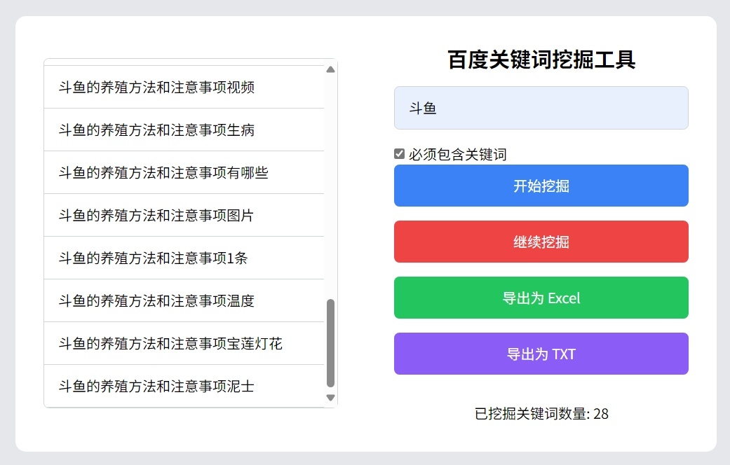Export results with 导出为 TXT
The height and width of the screenshot is (465, 730).
point(541,354)
